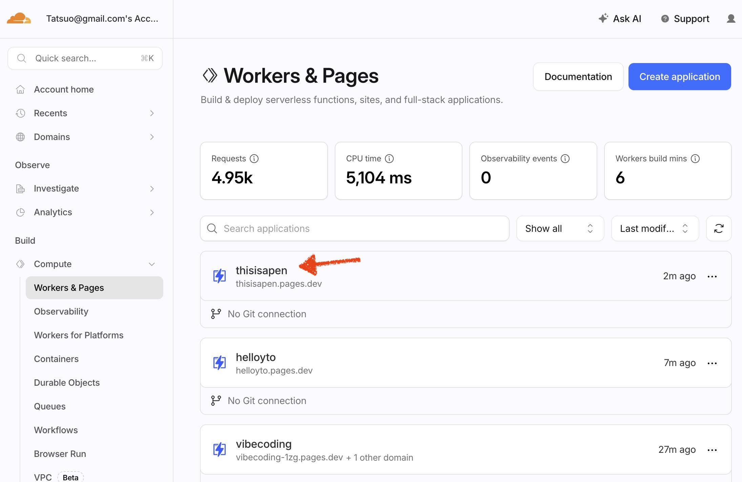Click the Cloudflare logo
The width and height of the screenshot is (742, 482).
19,18
